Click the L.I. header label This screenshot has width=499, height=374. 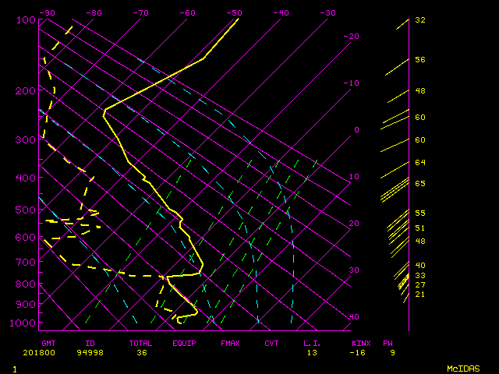click(x=312, y=343)
